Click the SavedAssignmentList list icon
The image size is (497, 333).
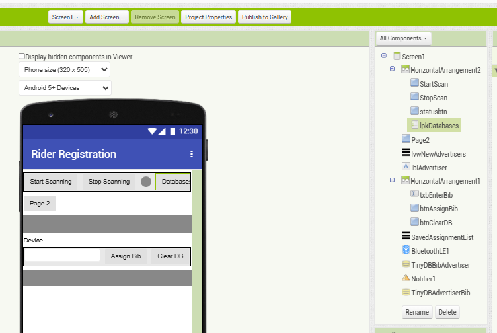(x=406, y=237)
